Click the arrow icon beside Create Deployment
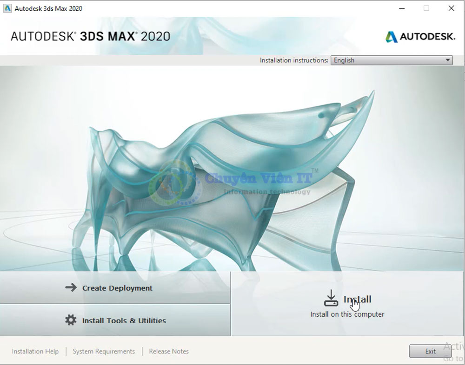The image size is (465, 365). click(71, 287)
